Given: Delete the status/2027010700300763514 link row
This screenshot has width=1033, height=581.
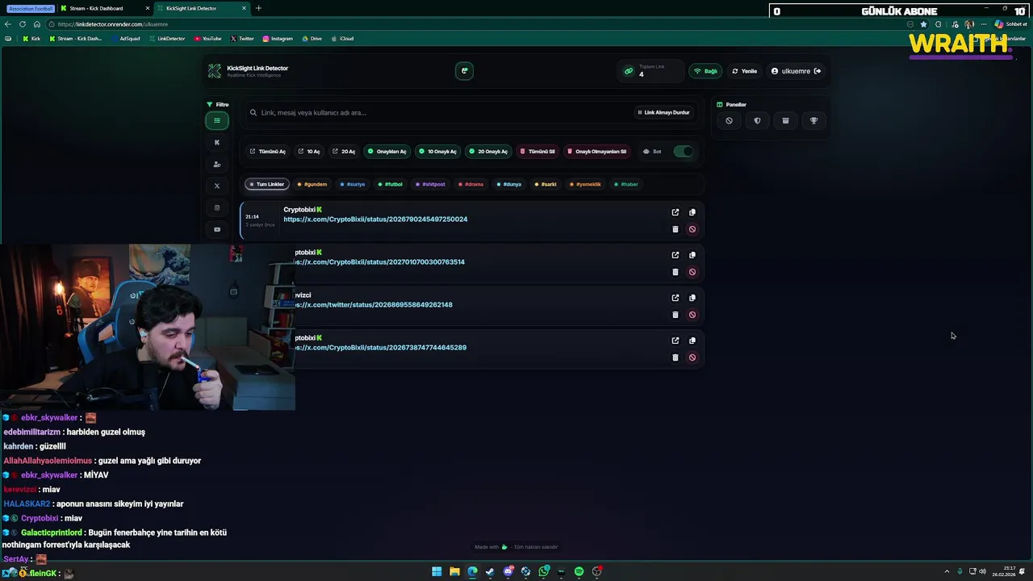Looking at the screenshot, I should [x=675, y=272].
